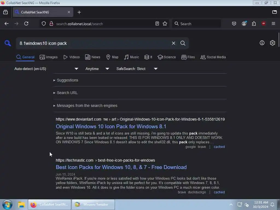Open the notifications bell in tray
Image resolution: width=280 pixels, height=210 pixels.
pyautogui.click(x=273, y=205)
